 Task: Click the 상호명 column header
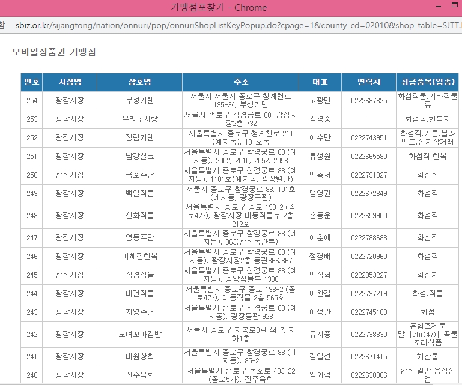(139, 82)
